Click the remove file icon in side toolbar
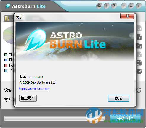 point(139,54)
